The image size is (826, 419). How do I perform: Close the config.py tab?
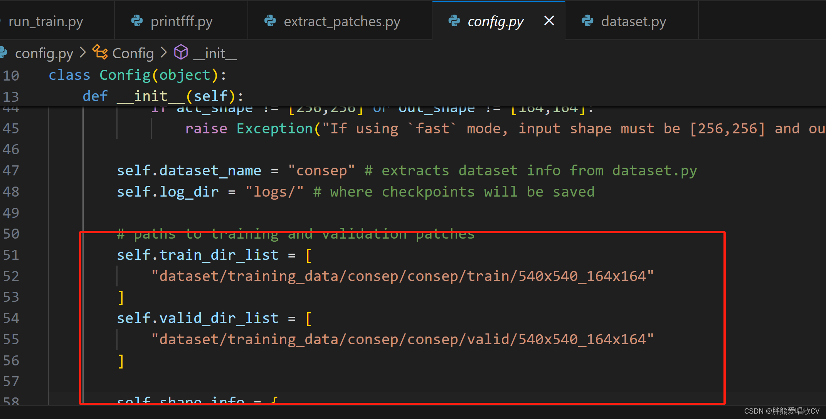pos(549,21)
